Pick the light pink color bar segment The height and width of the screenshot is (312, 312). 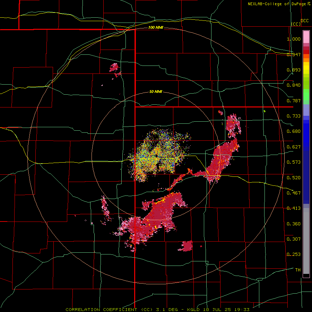pos(306,37)
